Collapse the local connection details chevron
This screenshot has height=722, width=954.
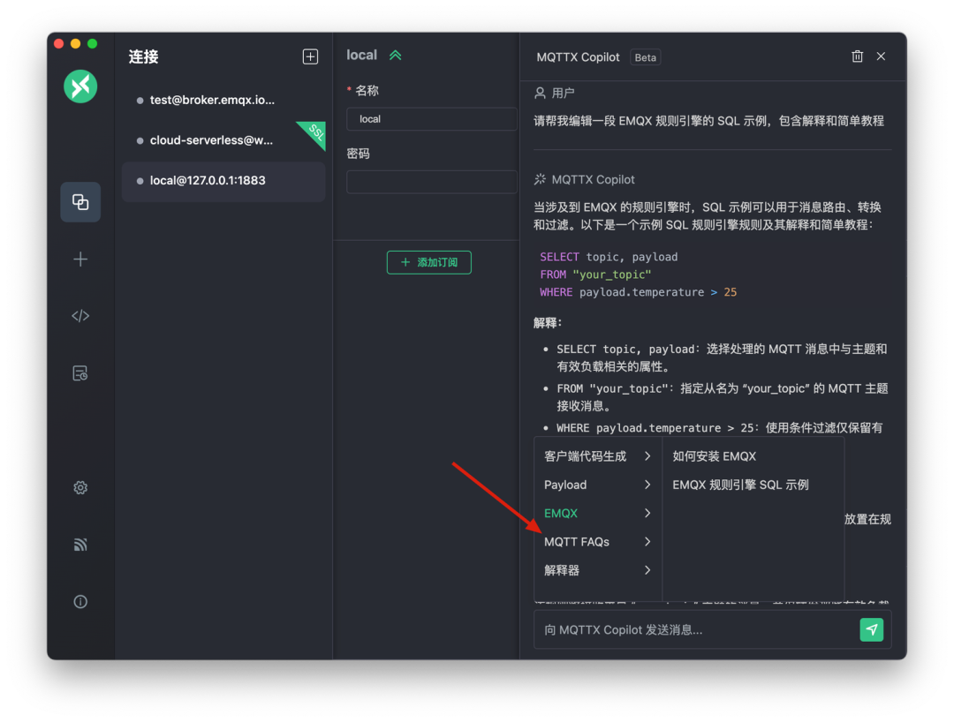[396, 56]
